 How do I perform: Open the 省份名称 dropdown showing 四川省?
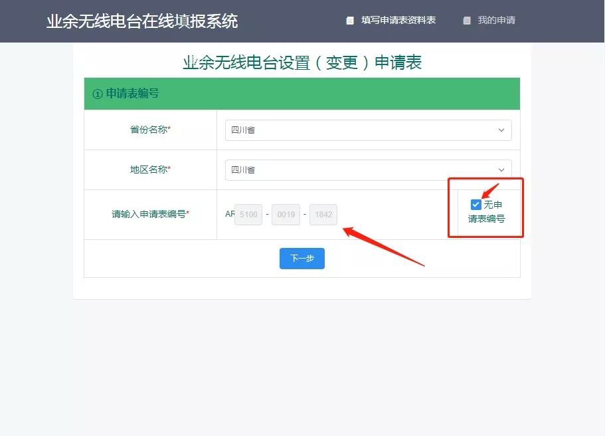368,130
